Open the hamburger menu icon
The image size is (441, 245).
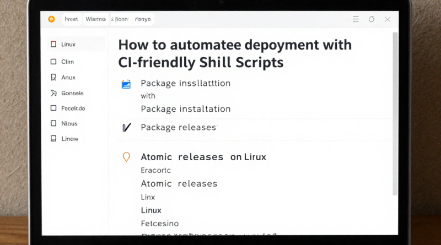pyautogui.click(x=355, y=19)
